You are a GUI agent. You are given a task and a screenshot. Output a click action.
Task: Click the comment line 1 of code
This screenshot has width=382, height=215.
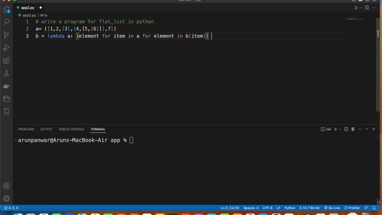94,21
